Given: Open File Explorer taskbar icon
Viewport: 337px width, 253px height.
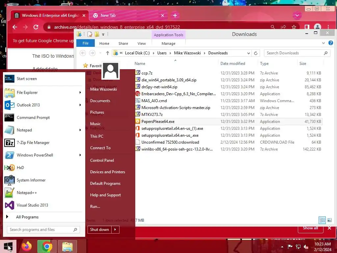Looking at the screenshot, I should (67, 246).
